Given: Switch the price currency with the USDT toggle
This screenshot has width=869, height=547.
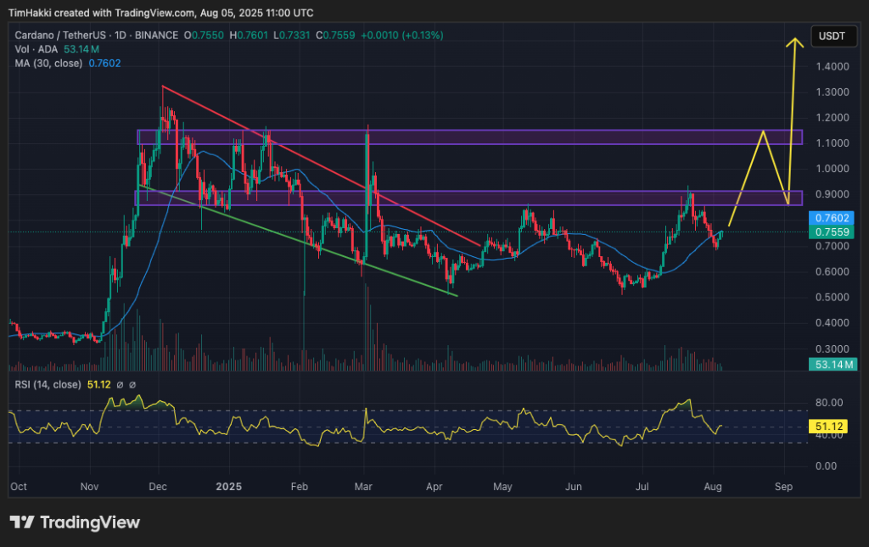Looking at the screenshot, I should coord(833,36).
